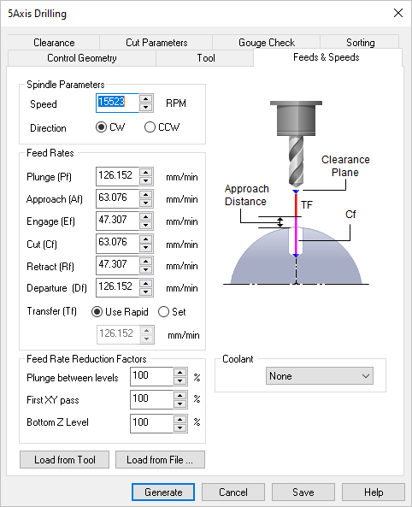Image resolution: width=412 pixels, height=507 pixels.
Task: Decrease Cut (Cf) feed rate
Action: [x=146, y=248]
